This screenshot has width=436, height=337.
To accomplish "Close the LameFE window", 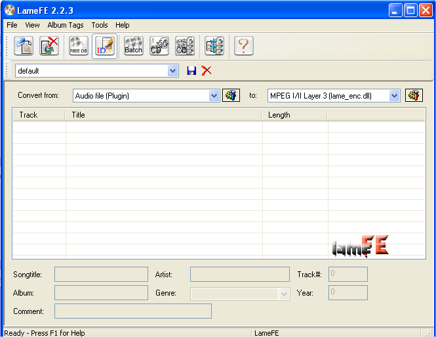I will pyautogui.click(x=426, y=11).
